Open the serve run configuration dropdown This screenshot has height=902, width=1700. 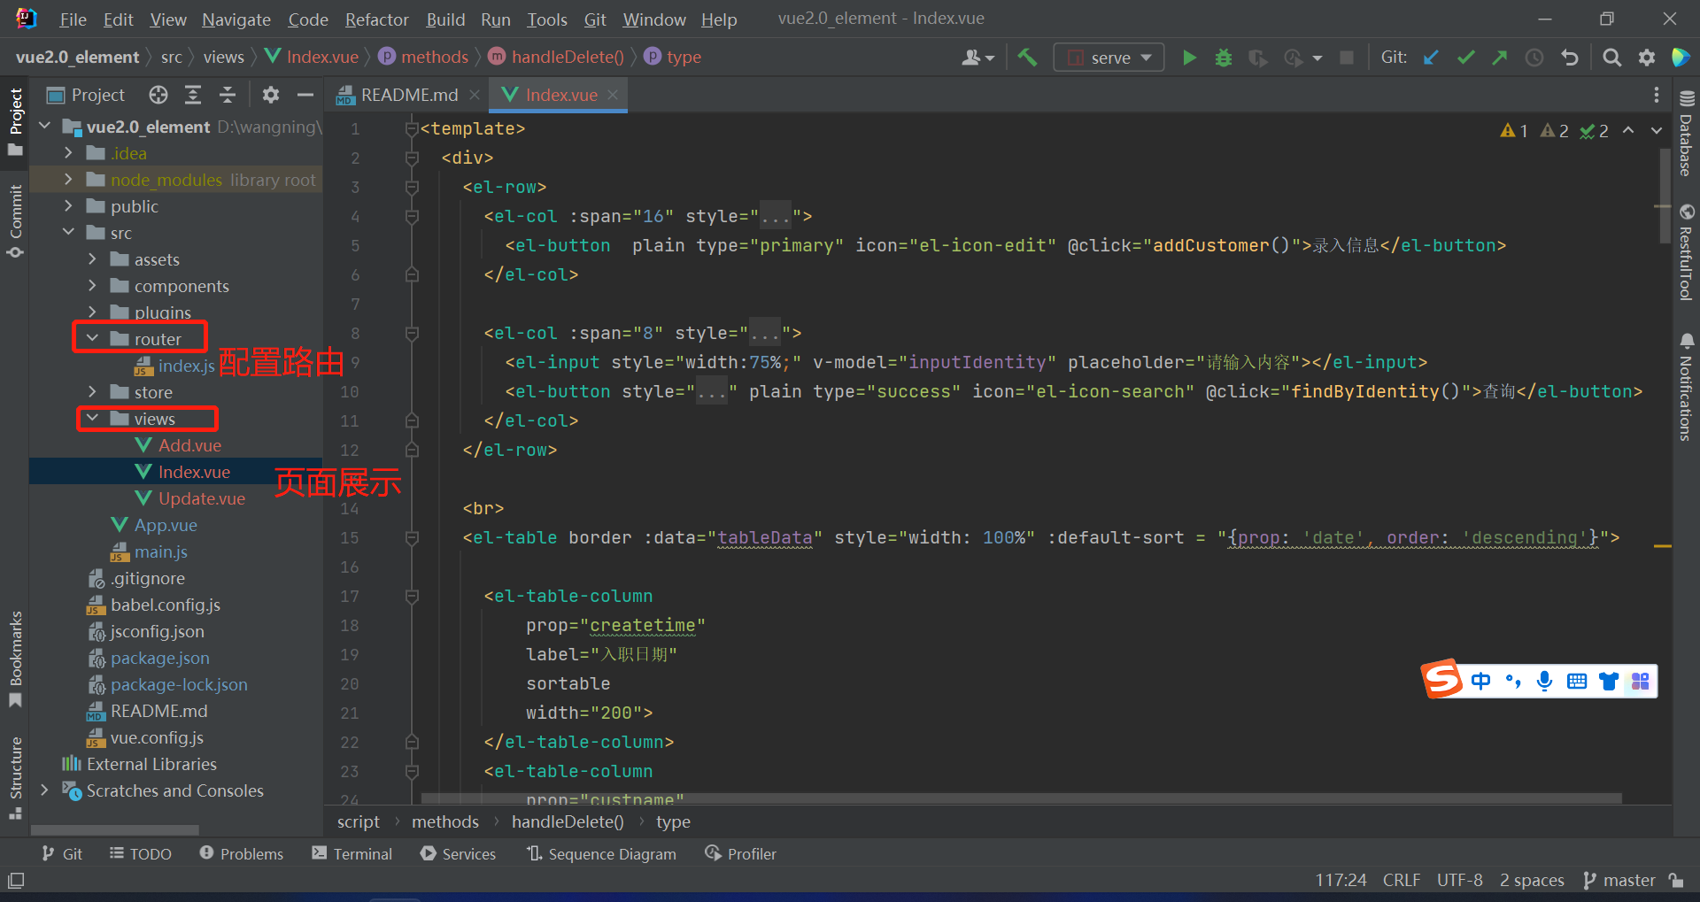1109,58
